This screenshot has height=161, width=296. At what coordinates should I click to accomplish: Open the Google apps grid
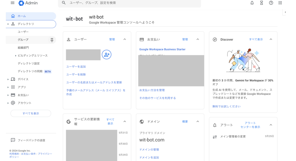tap(280, 3)
